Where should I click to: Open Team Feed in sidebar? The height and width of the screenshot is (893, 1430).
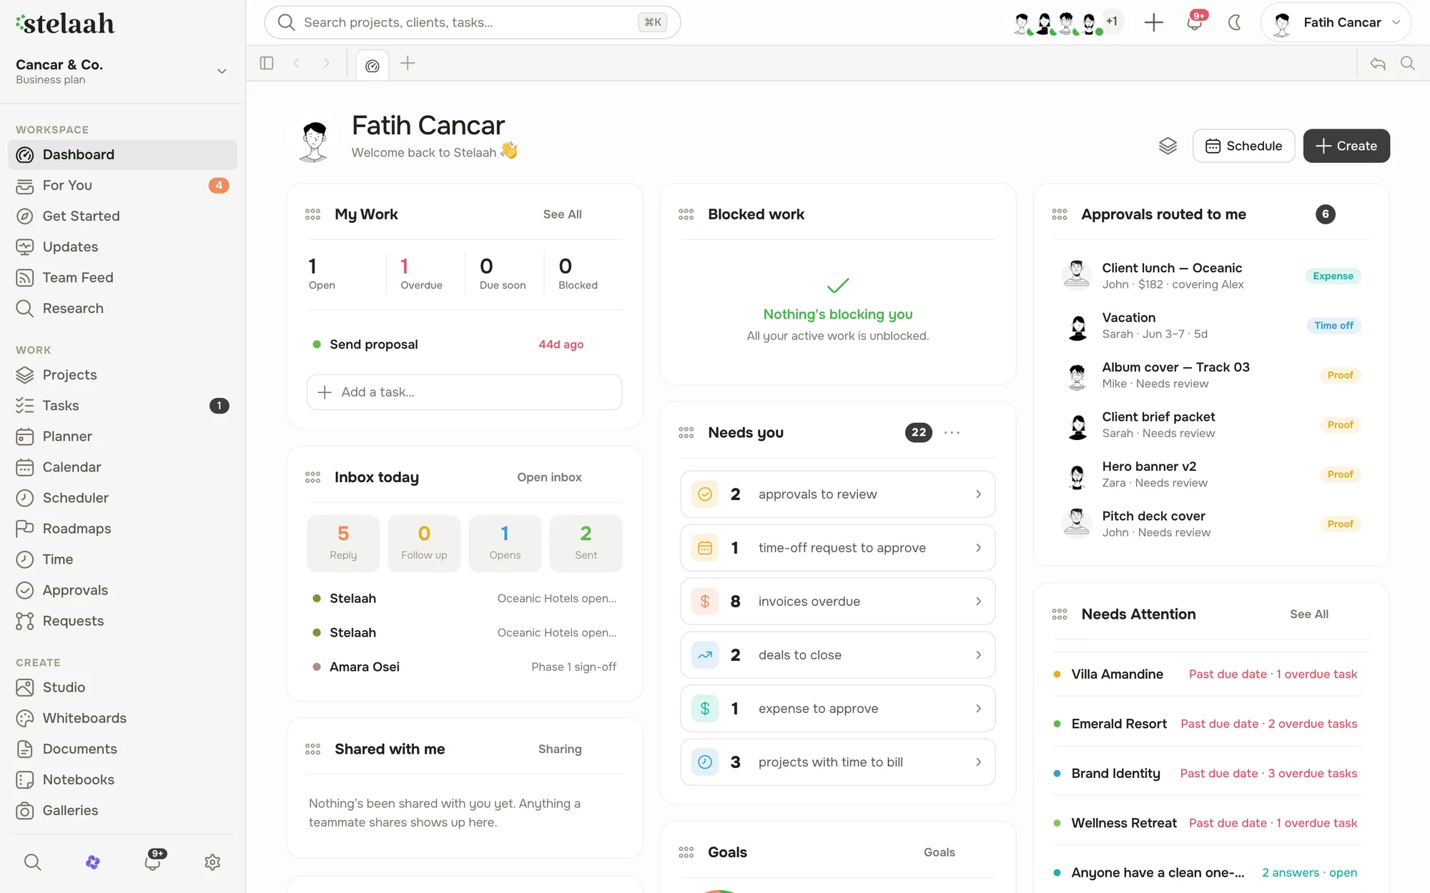pos(122,277)
